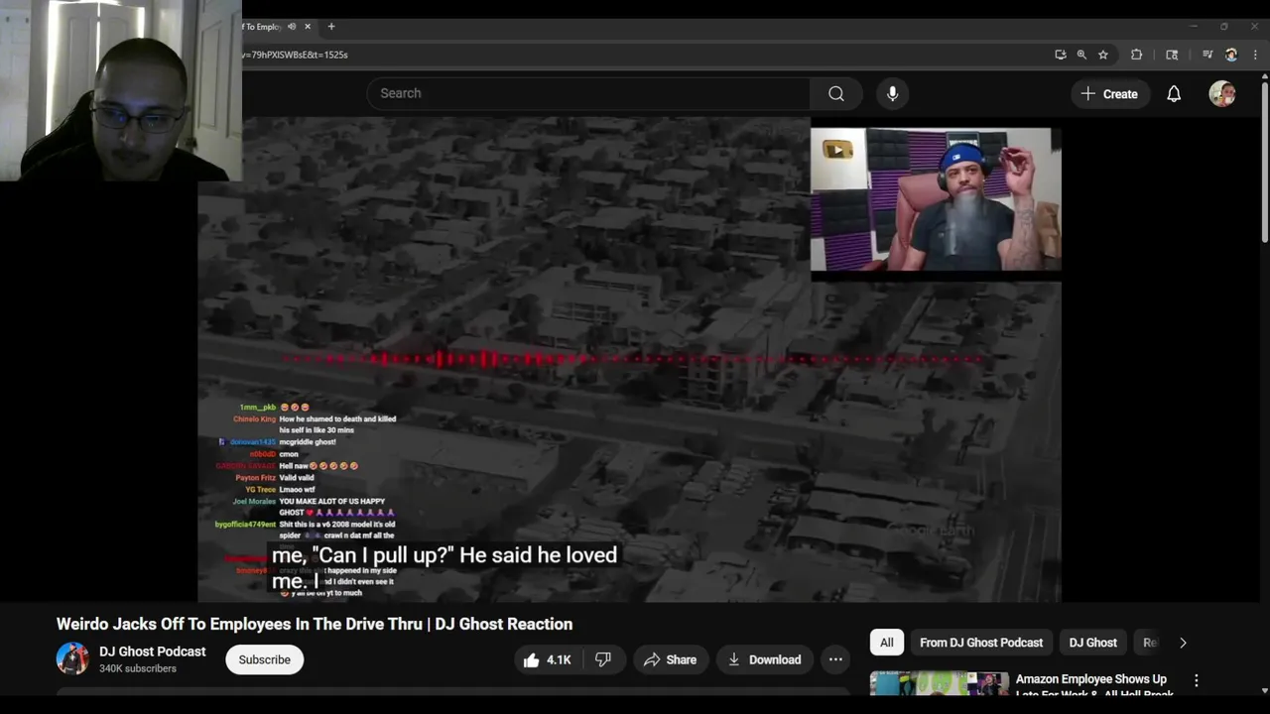The image size is (1270, 714).
Task: Like the video with 4.1K likes
Action: (547, 659)
